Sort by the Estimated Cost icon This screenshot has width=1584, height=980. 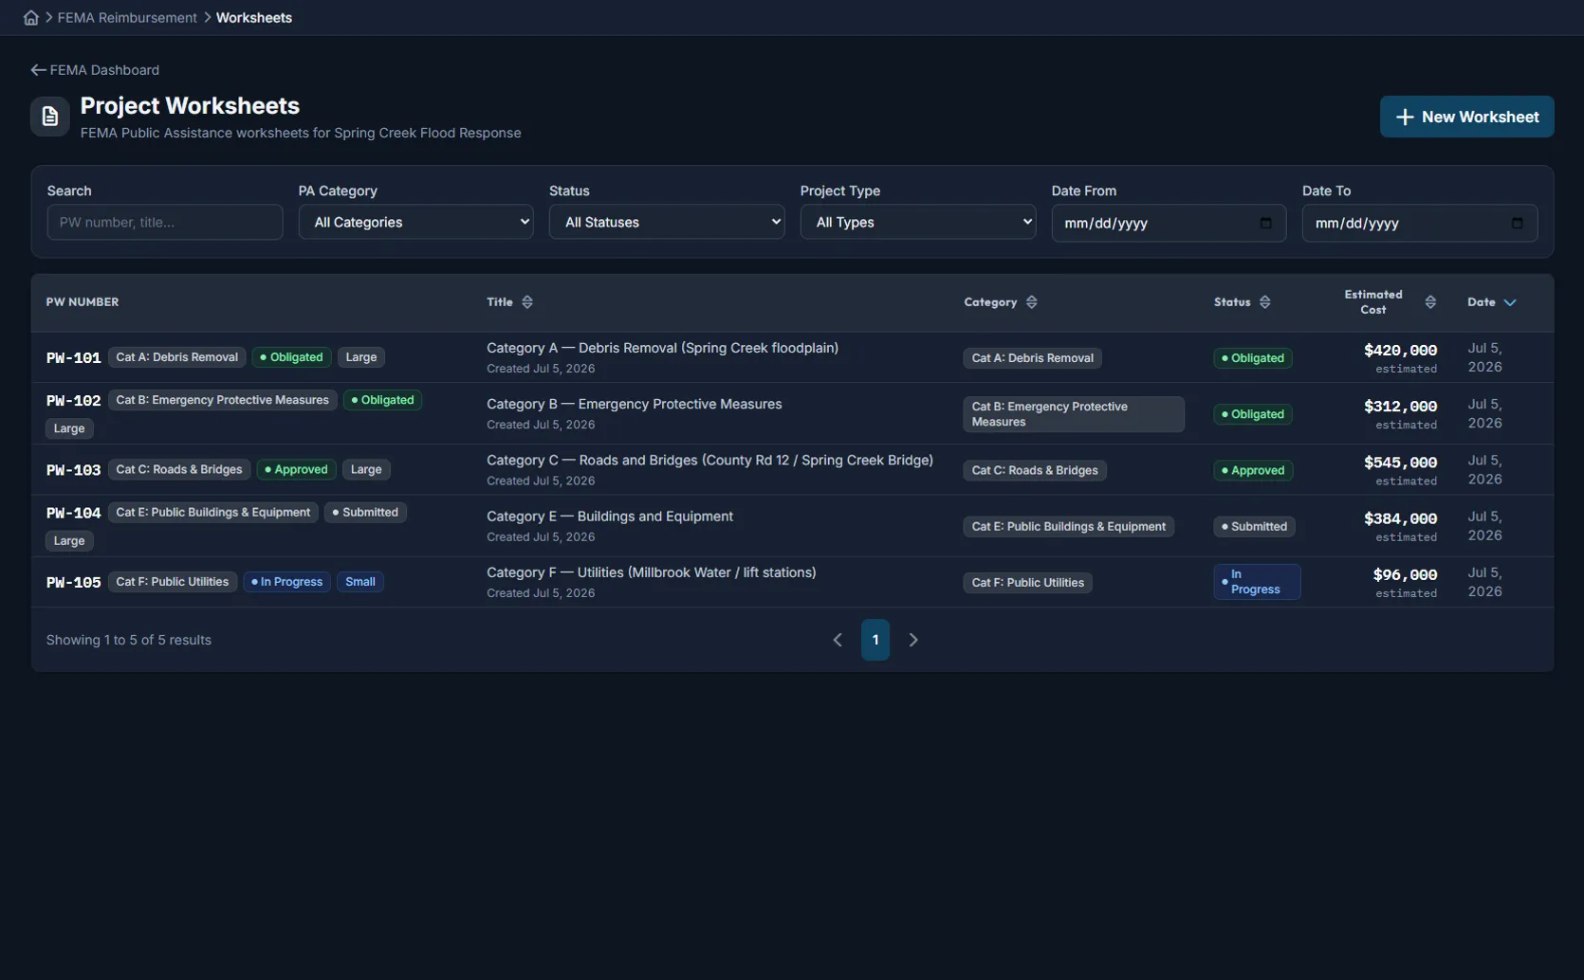click(1430, 302)
